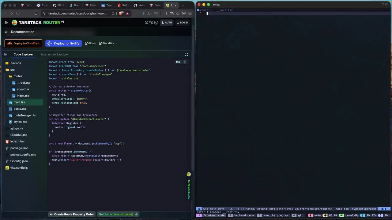Expand code explorer to fullscreen

pyautogui.click(x=186, y=54)
